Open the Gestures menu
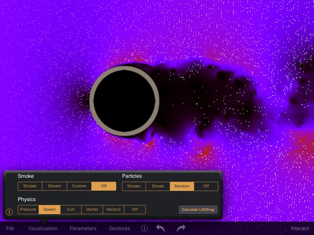The image size is (314, 235). pyautogui.click(x=120, y=228)
